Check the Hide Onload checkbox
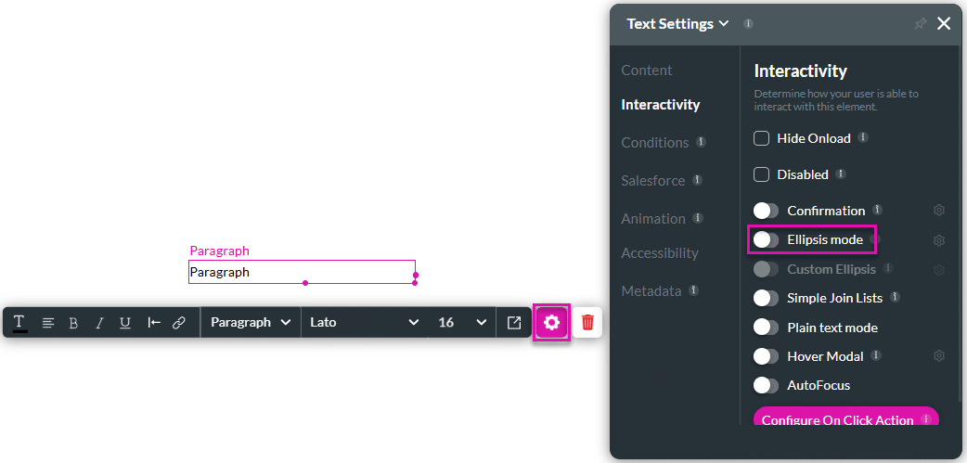 click(761, 138)
